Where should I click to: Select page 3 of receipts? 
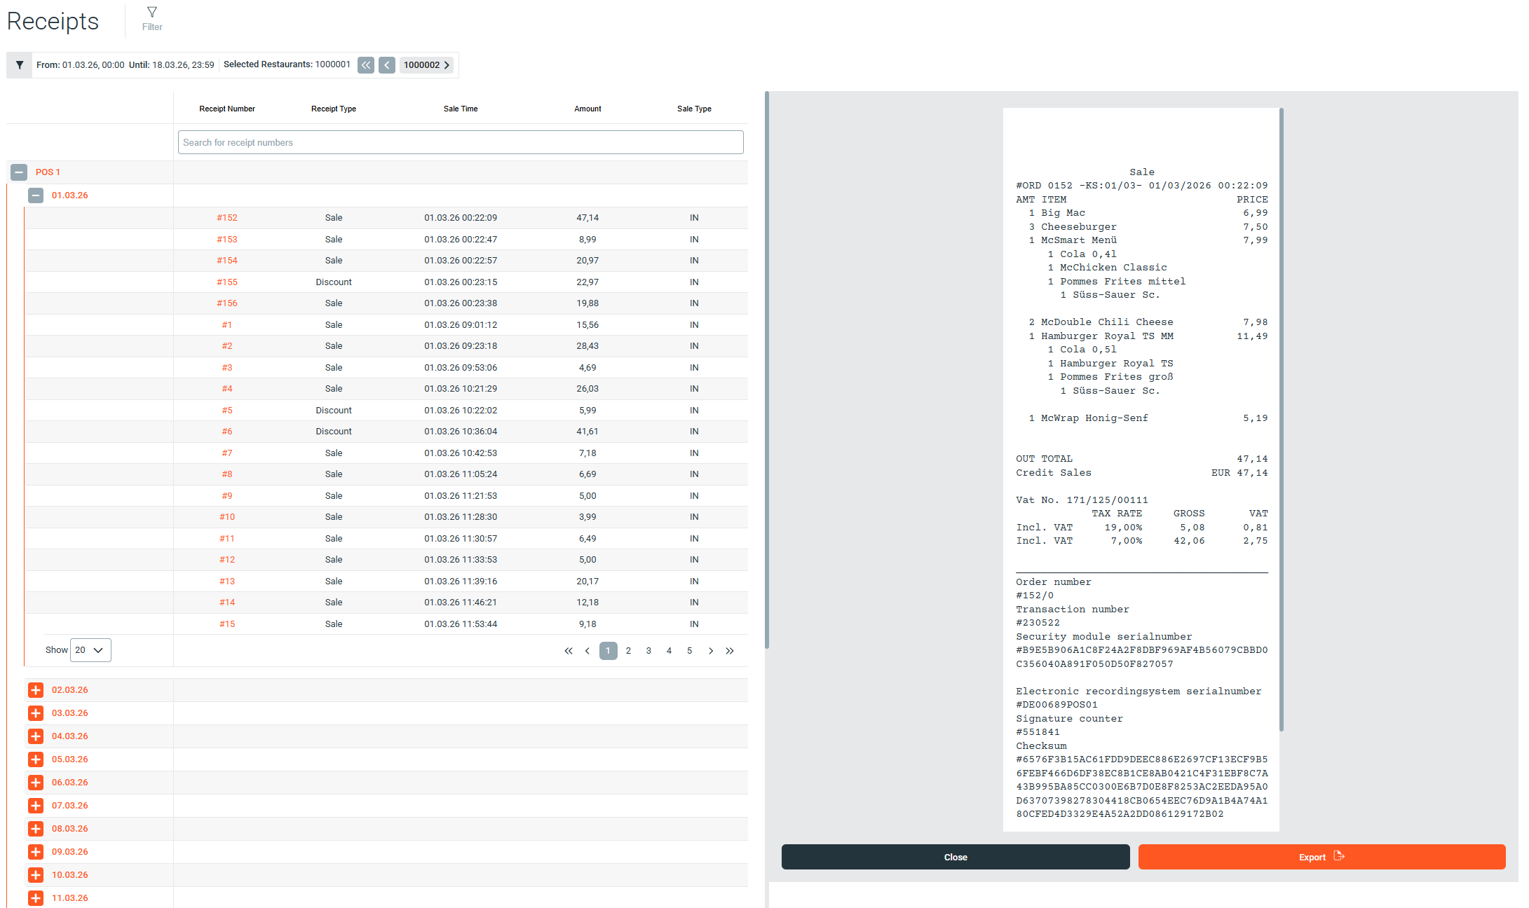click(x=648, y=651)
